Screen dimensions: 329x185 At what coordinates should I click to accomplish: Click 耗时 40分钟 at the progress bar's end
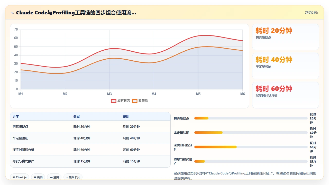(313, 133)
